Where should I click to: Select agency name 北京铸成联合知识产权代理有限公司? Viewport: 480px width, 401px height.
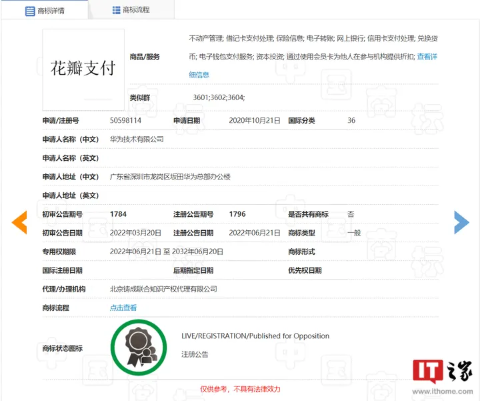(163, 289)
